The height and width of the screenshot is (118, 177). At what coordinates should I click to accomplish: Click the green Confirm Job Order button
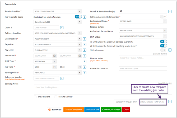(111, 110)
